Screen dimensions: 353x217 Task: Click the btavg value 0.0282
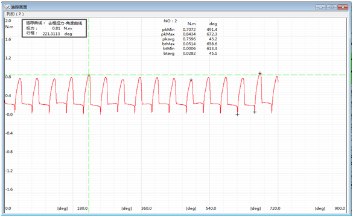click(x=189, y=54)
